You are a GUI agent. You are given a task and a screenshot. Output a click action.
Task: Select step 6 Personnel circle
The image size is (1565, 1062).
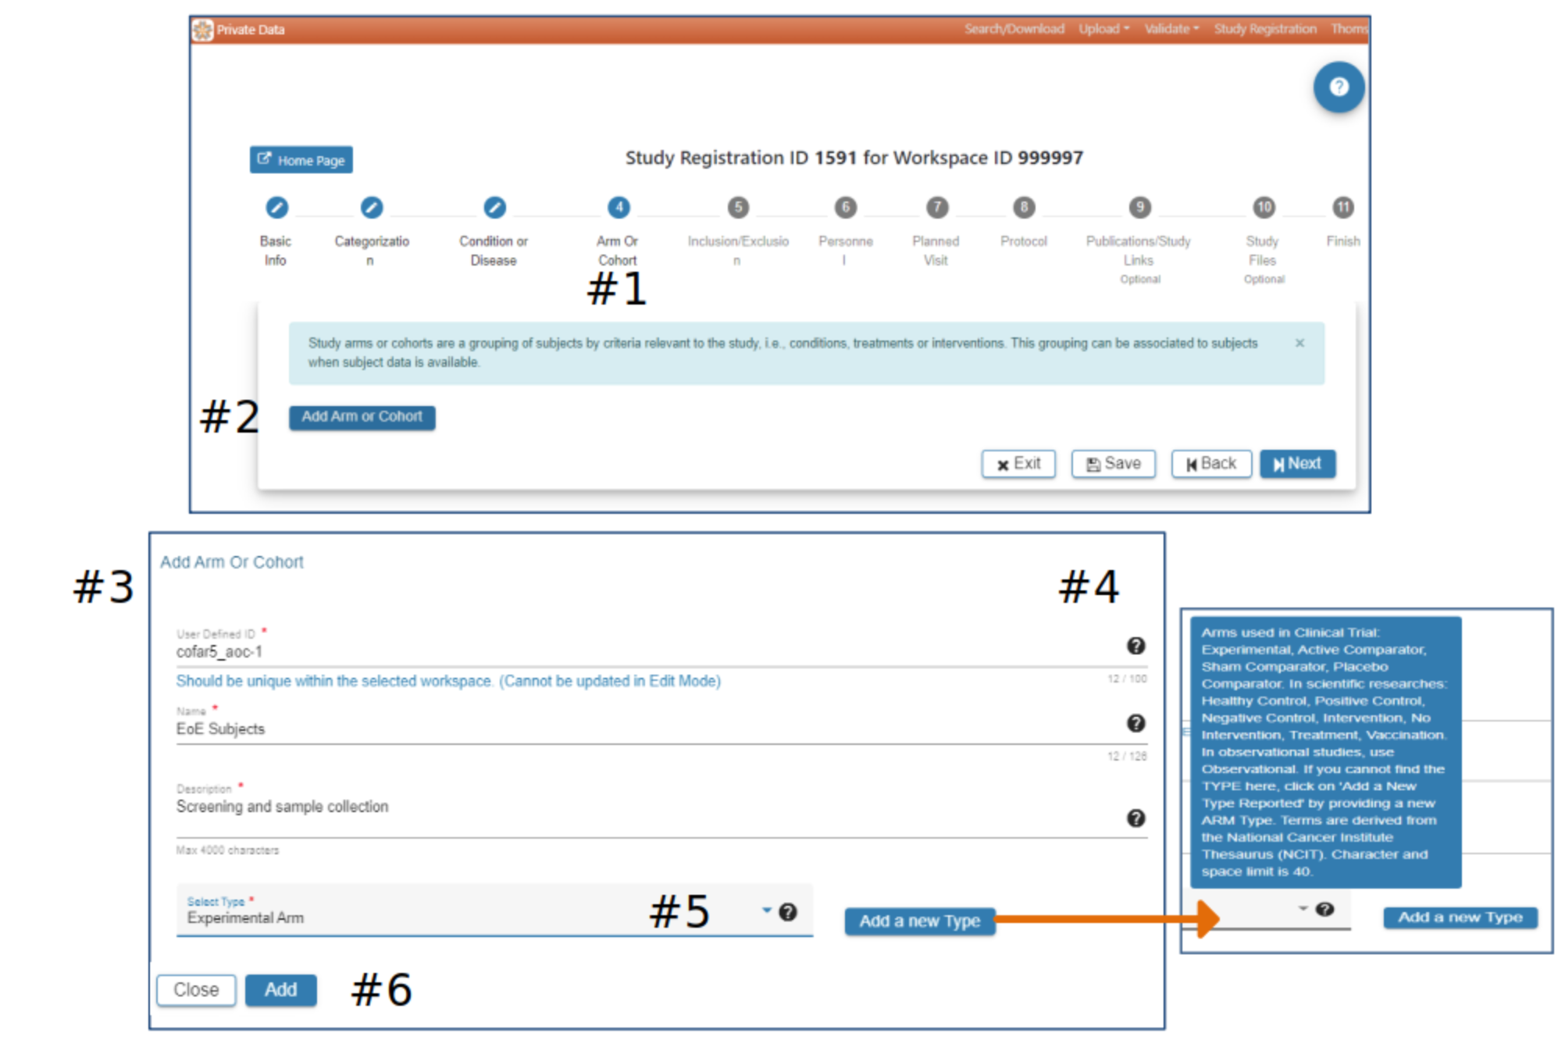click(x=845, y=207)
